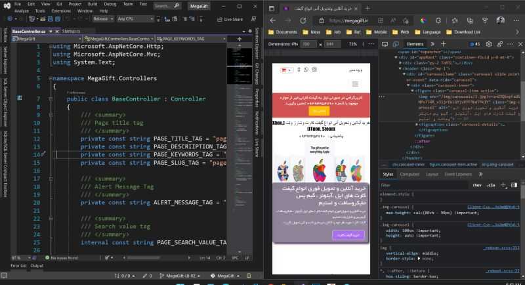
Task: Click the Instagram icon on the webpage
Action: click(x=314, y=70)
